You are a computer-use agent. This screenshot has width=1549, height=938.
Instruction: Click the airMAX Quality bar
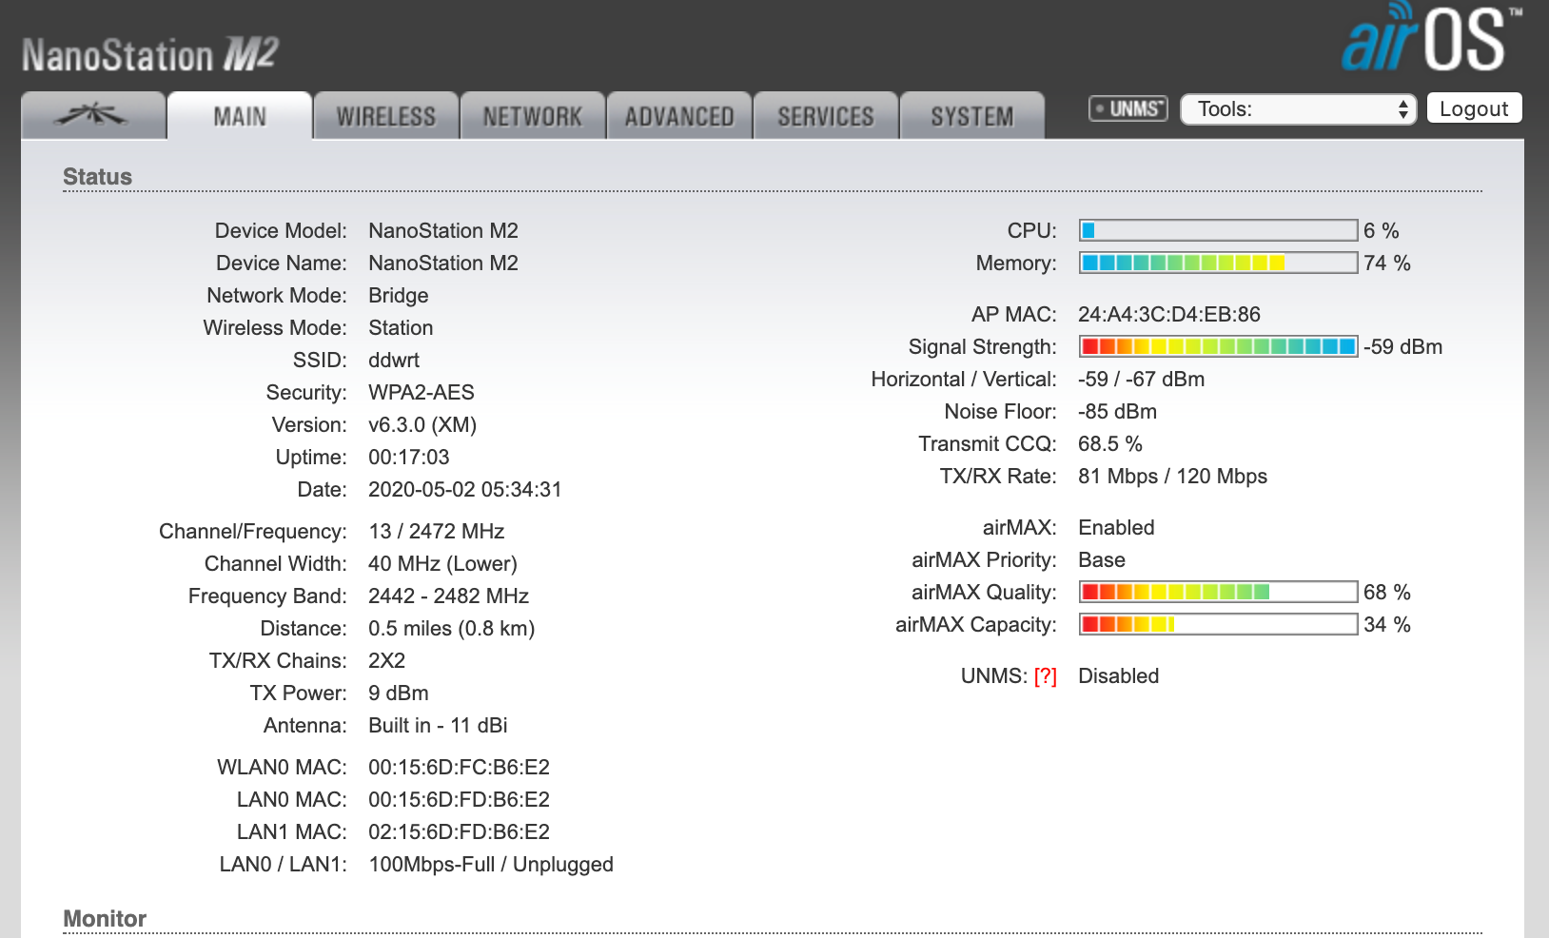[1217, 592]
